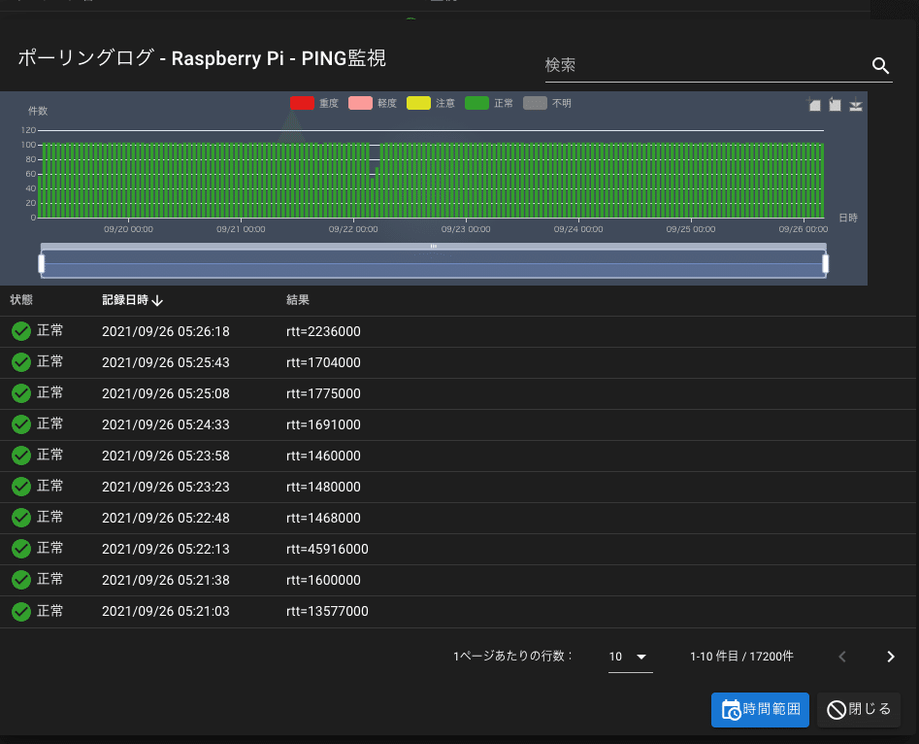Grab the right handle of the chart range slider
919x744 pixels.
click(825, 263)
